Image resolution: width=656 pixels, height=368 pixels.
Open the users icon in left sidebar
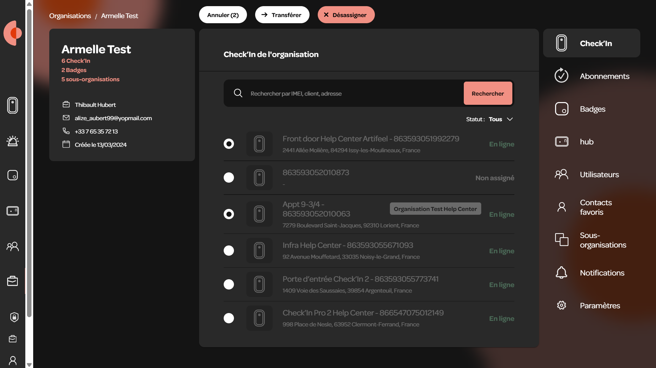point(13,246)
